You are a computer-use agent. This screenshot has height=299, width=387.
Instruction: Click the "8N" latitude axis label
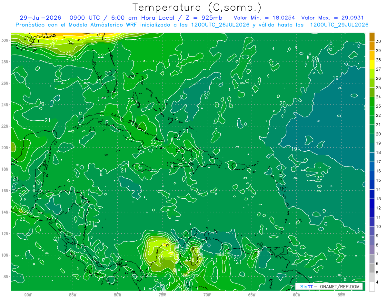[x=6, y=276]
